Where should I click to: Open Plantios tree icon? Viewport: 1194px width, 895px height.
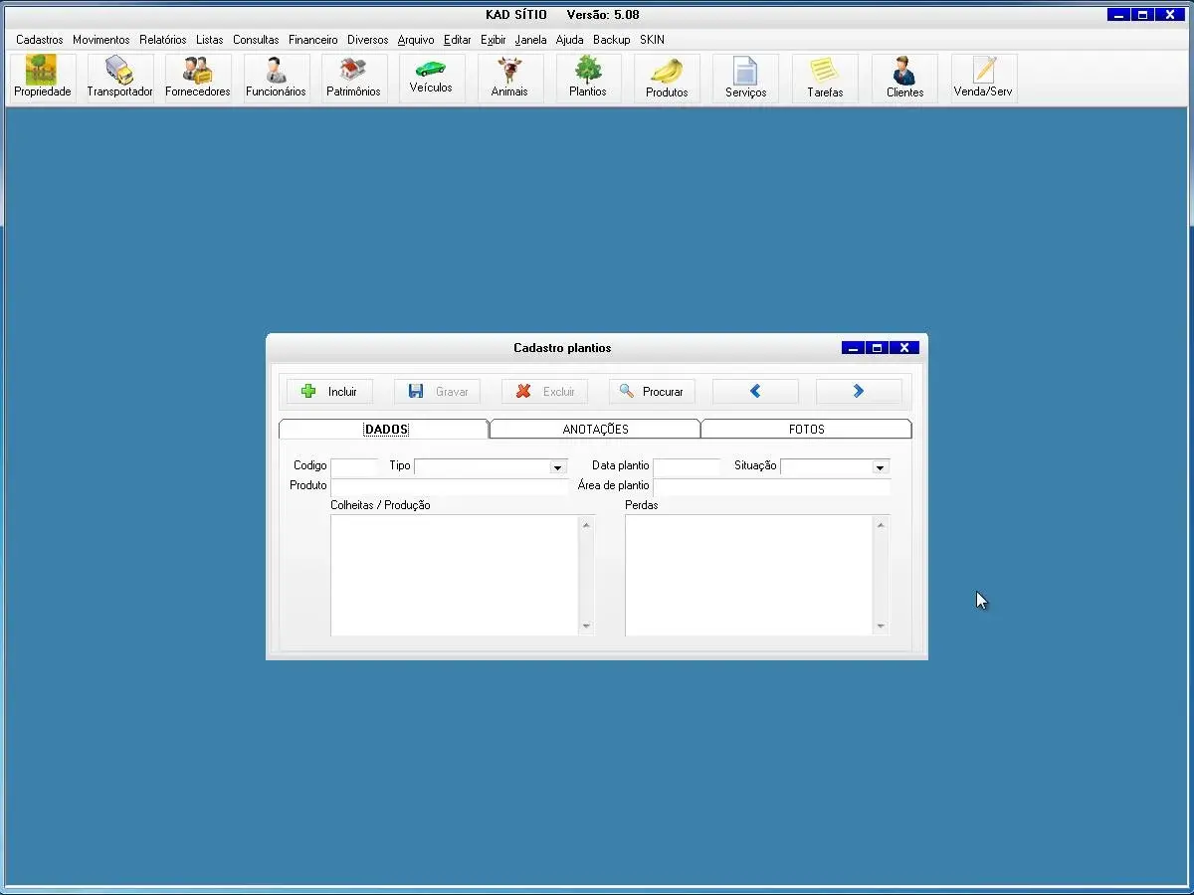(588, 78)
